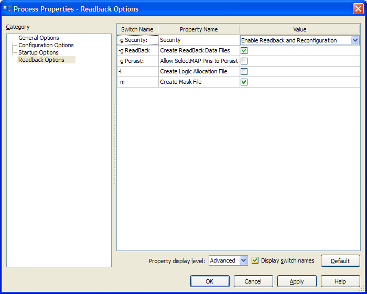Close the Process Properties dialog
The width and height of the screenshot is (367, 294).
coord(358,9)
